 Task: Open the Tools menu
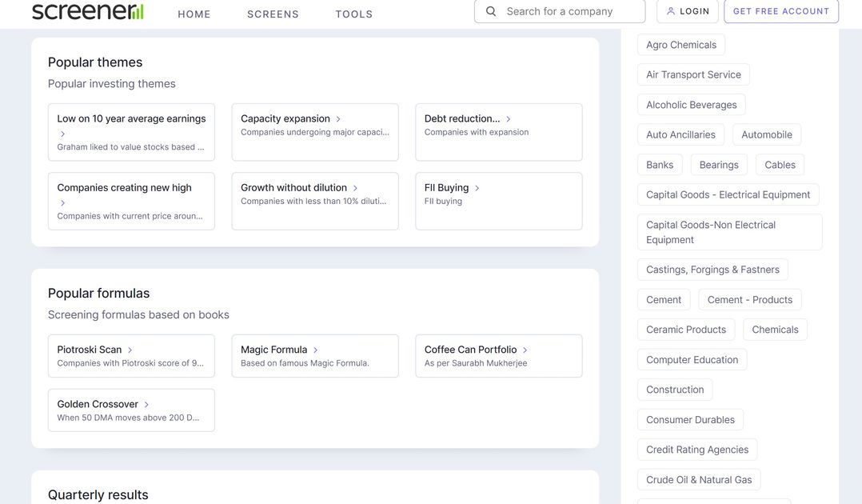pyautogui.click(x=354, y=14)
